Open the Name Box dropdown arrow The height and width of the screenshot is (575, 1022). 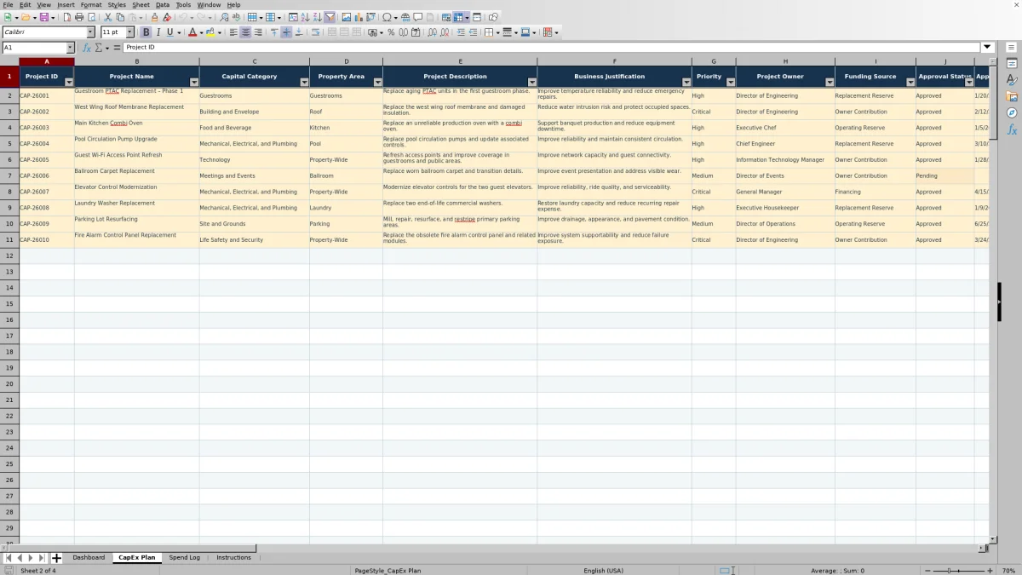point(70,48)
